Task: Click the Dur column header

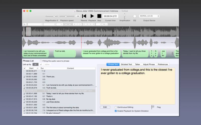Action: (42, 68)
